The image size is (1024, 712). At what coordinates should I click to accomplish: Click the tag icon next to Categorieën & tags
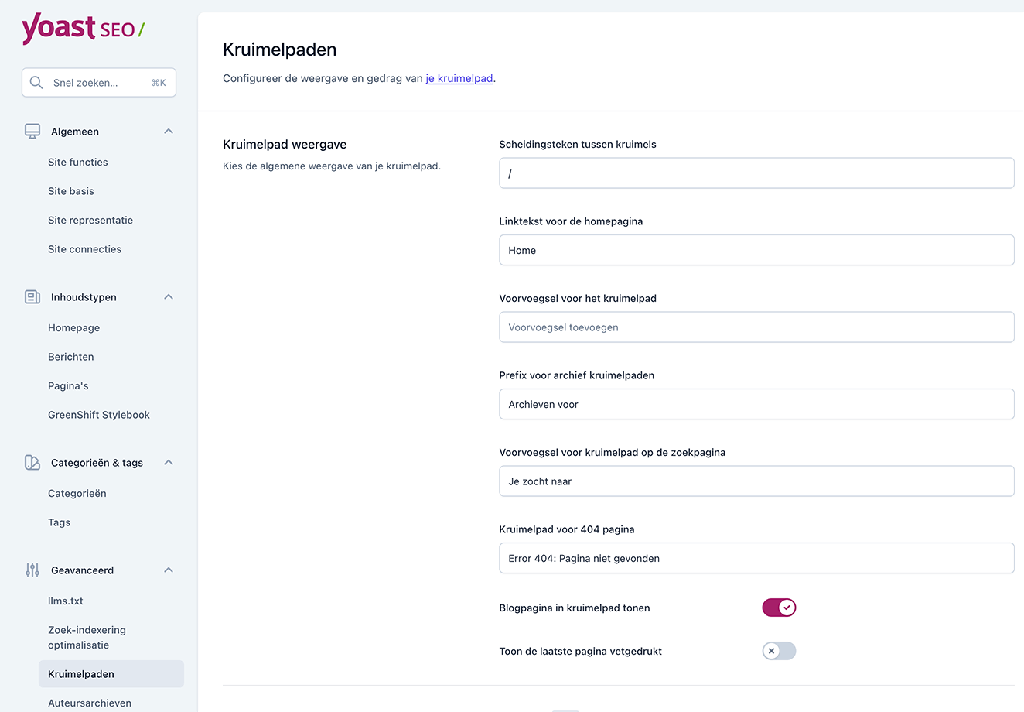click(x=32, y=462)
